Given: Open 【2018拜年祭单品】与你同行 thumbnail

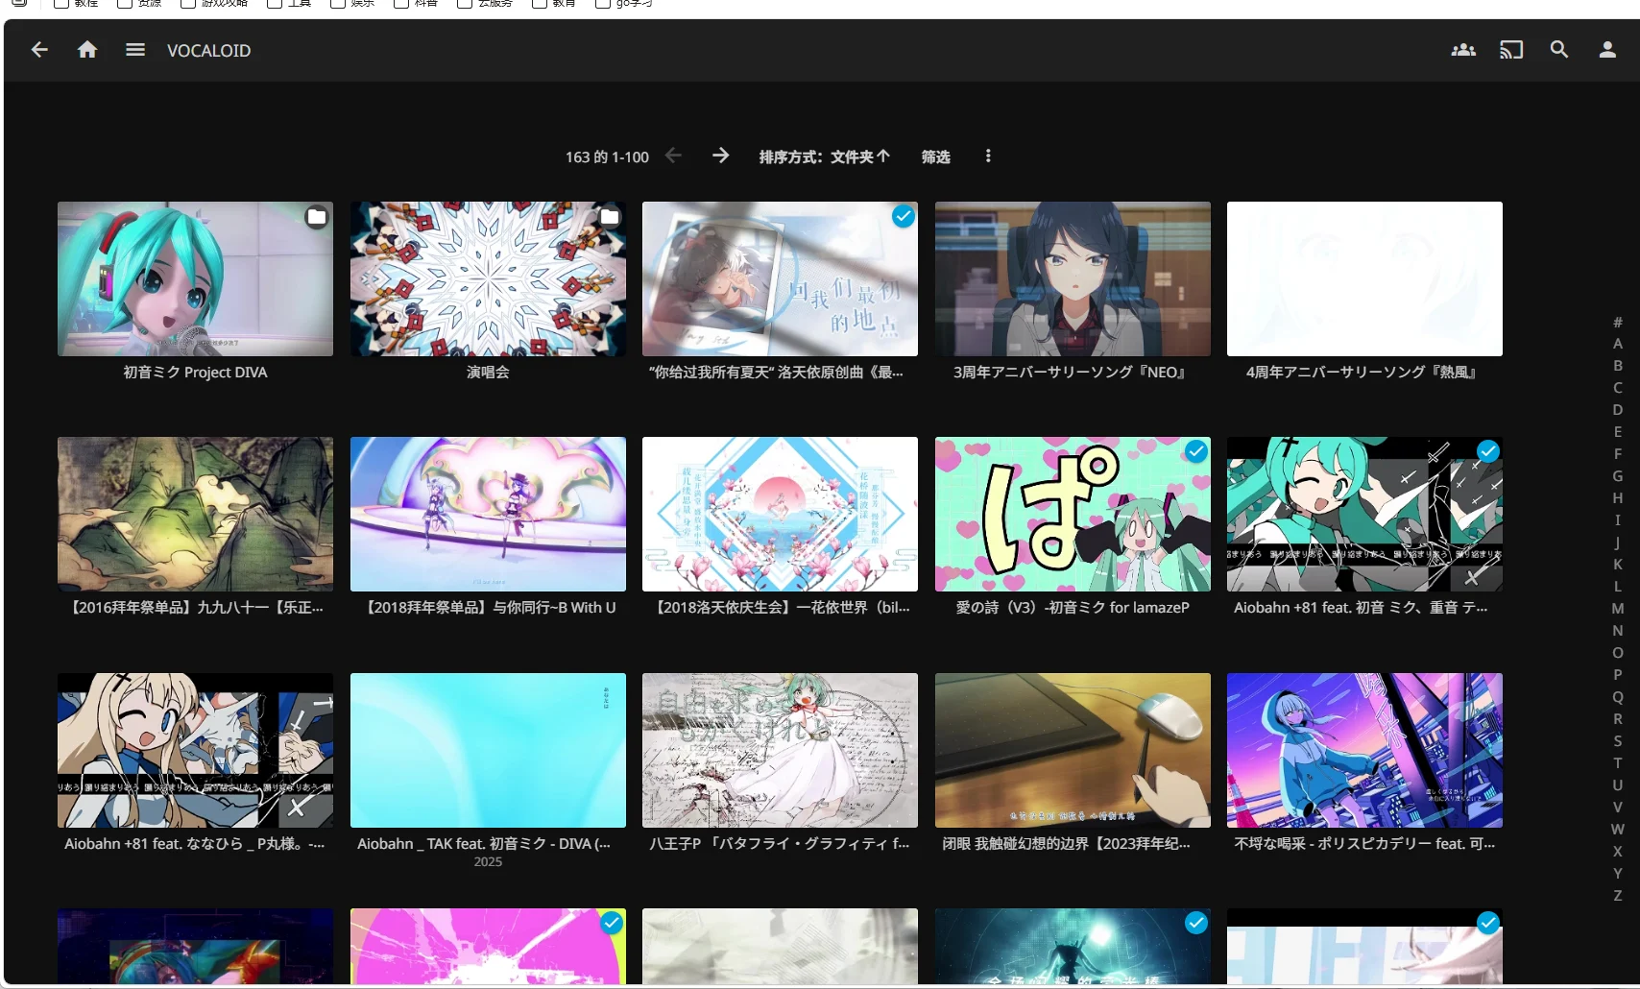Looking at the screenshot, I should point(488,514).
